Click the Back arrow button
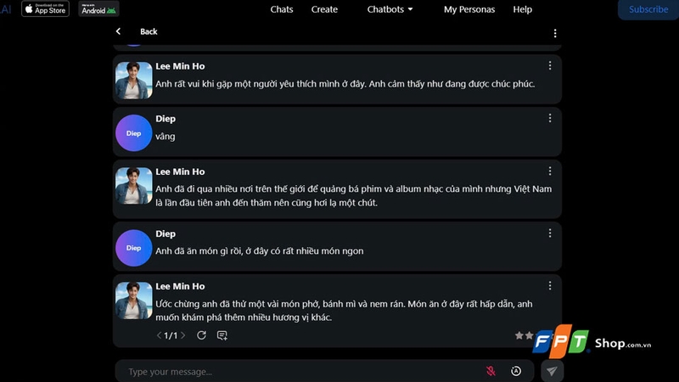Viewport: 679px width, 382px height. [x=118, y=31]
